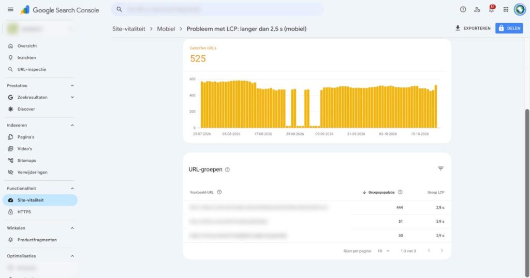Go to next table page
The width and height of the screenshot is (530, 278).
point(441,250)
